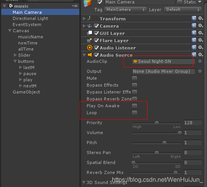The height and width of the screenshot is (187, 207).
Task: Click the Main Camera cube icon
Action: click(87, 3)
